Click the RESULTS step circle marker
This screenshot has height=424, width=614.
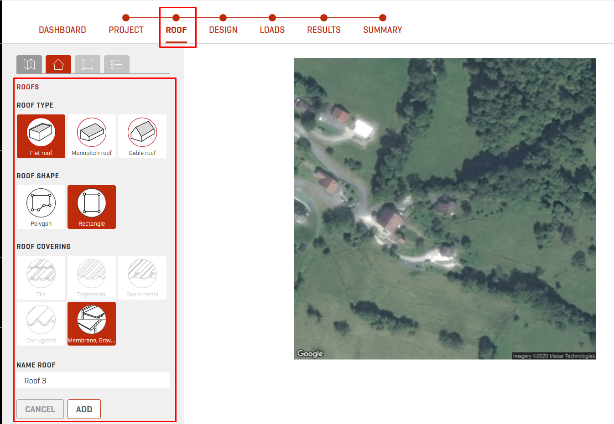(324, 18)
